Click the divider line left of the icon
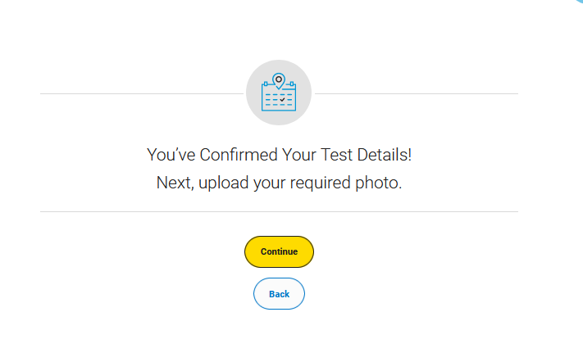583x362 pixels. [x=142, y=93]
